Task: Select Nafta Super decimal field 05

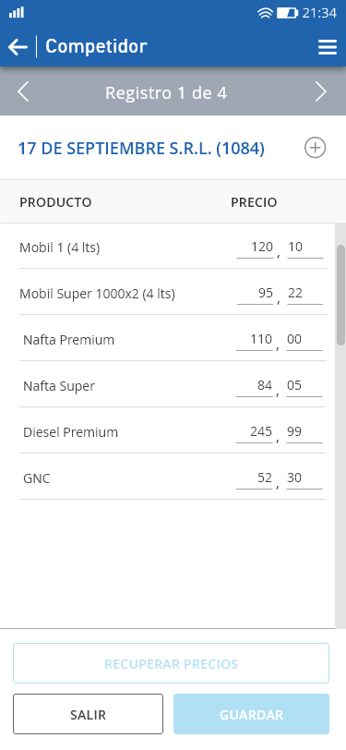Action: pyautogui.click(x=304, y=386)
